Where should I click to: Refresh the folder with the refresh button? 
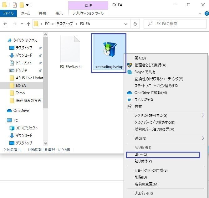(135, 24)
